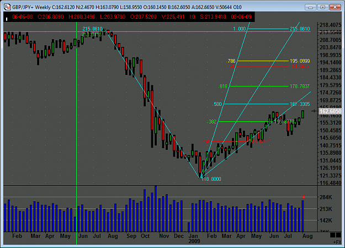Maximize the GBP/JPY chart window
The height and width of the screenshot is (248, 345).
point(323,7)
